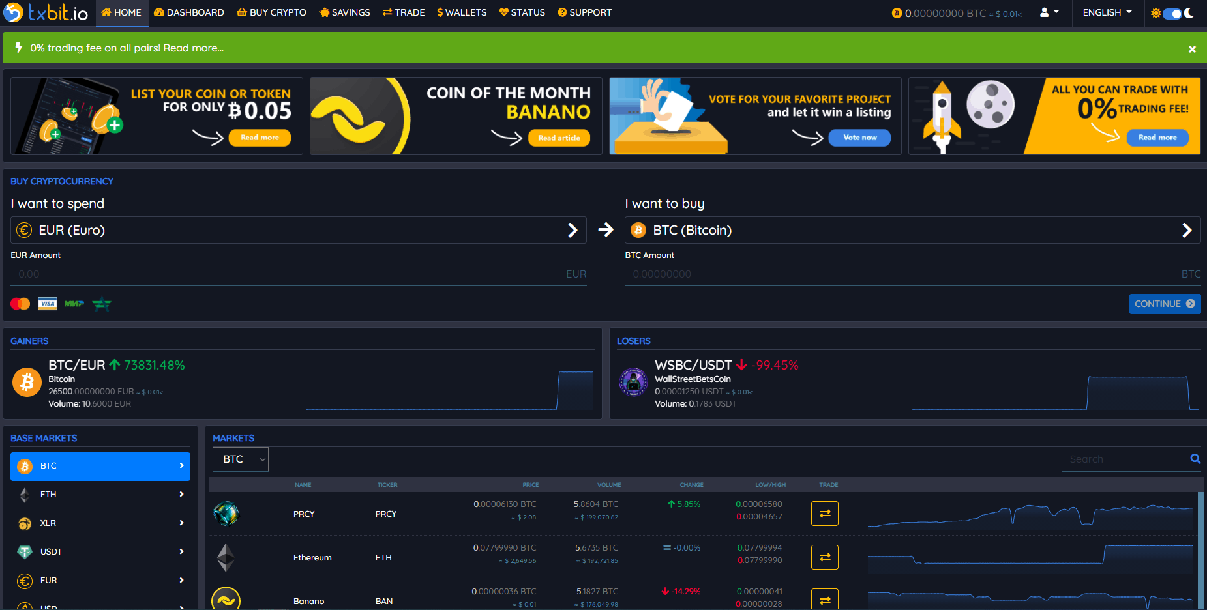Dismiss the green trading fee banner

pyautogui.click(x=1192, y=49)
